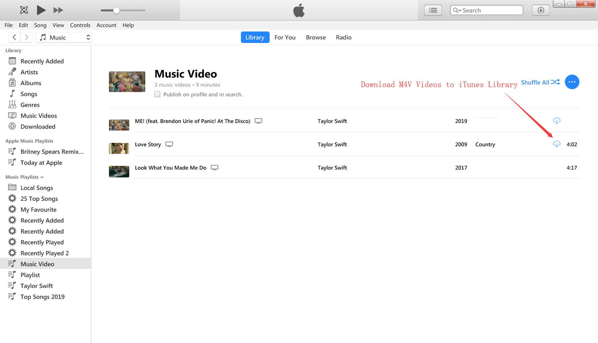This screenshot has width=598, height=343.
Task: Open the Song menu from menu bar
Action: point(40,25)
